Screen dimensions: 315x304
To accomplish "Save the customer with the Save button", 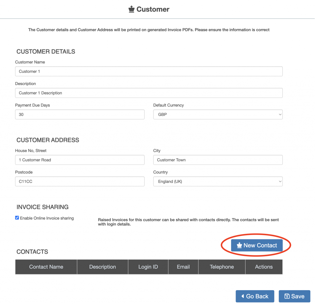I will [294, 296].
